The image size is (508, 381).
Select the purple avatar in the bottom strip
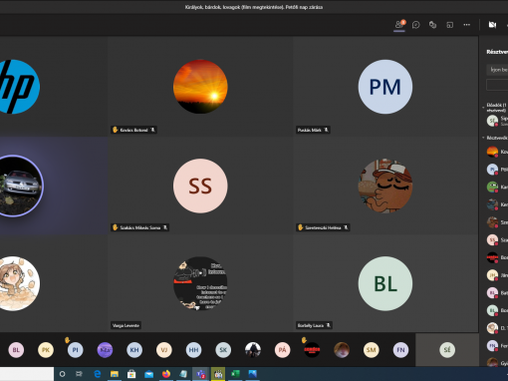click(x=105, y=350)
